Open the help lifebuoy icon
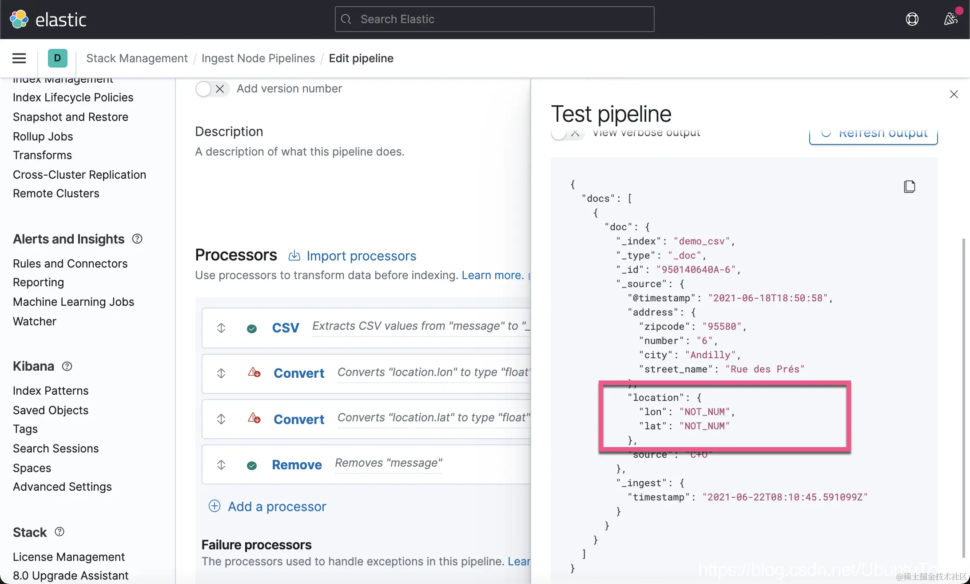The width and height of the screenshot is (970, 584). (x=912, y=19)
